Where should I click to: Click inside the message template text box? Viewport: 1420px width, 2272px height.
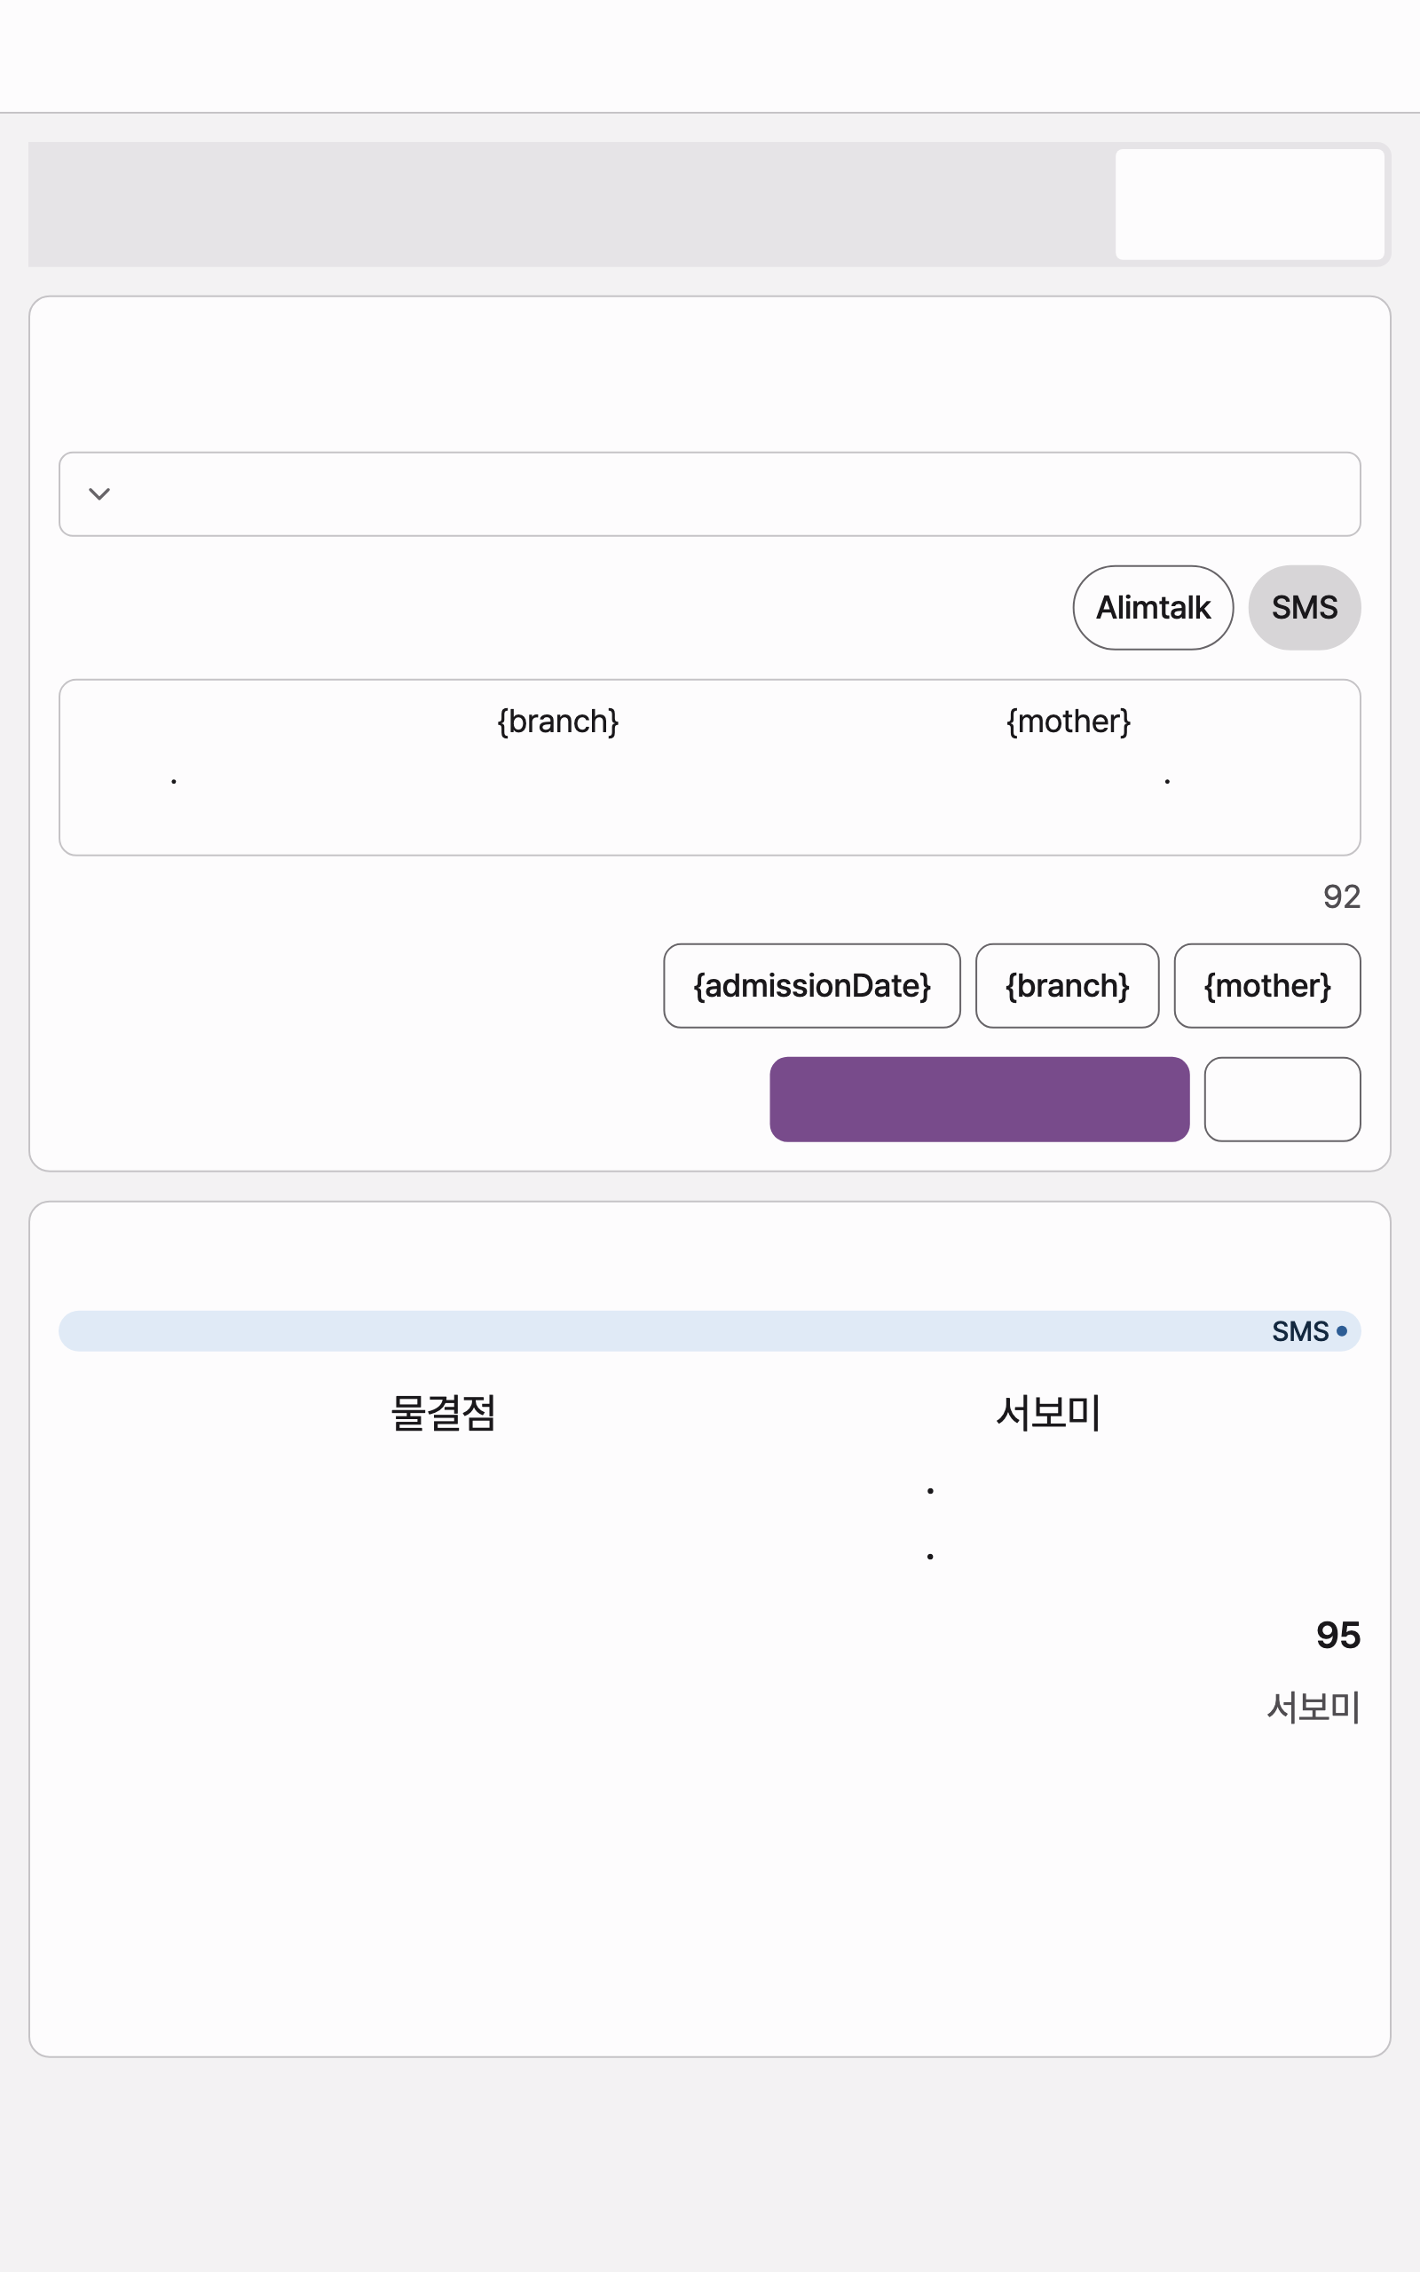tap(709, 767)
